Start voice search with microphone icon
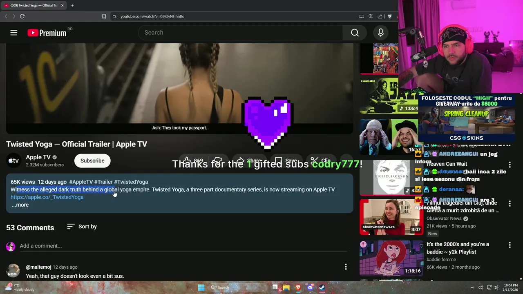This screenshot has width=523, height=294. point(380,33)
